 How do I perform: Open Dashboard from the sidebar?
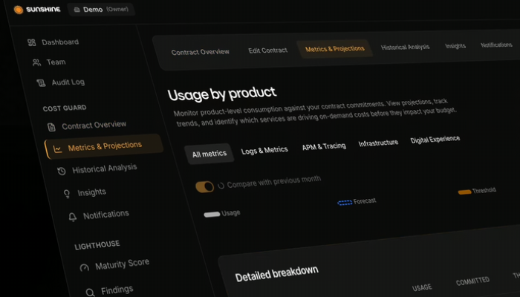(x=60, y=42)
